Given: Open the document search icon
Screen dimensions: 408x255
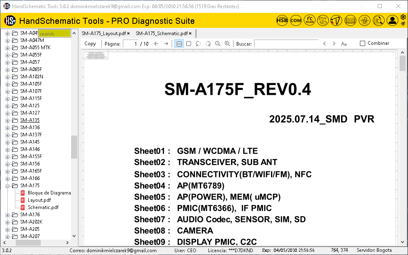Looking at the screenshot, I should [379, 20].
